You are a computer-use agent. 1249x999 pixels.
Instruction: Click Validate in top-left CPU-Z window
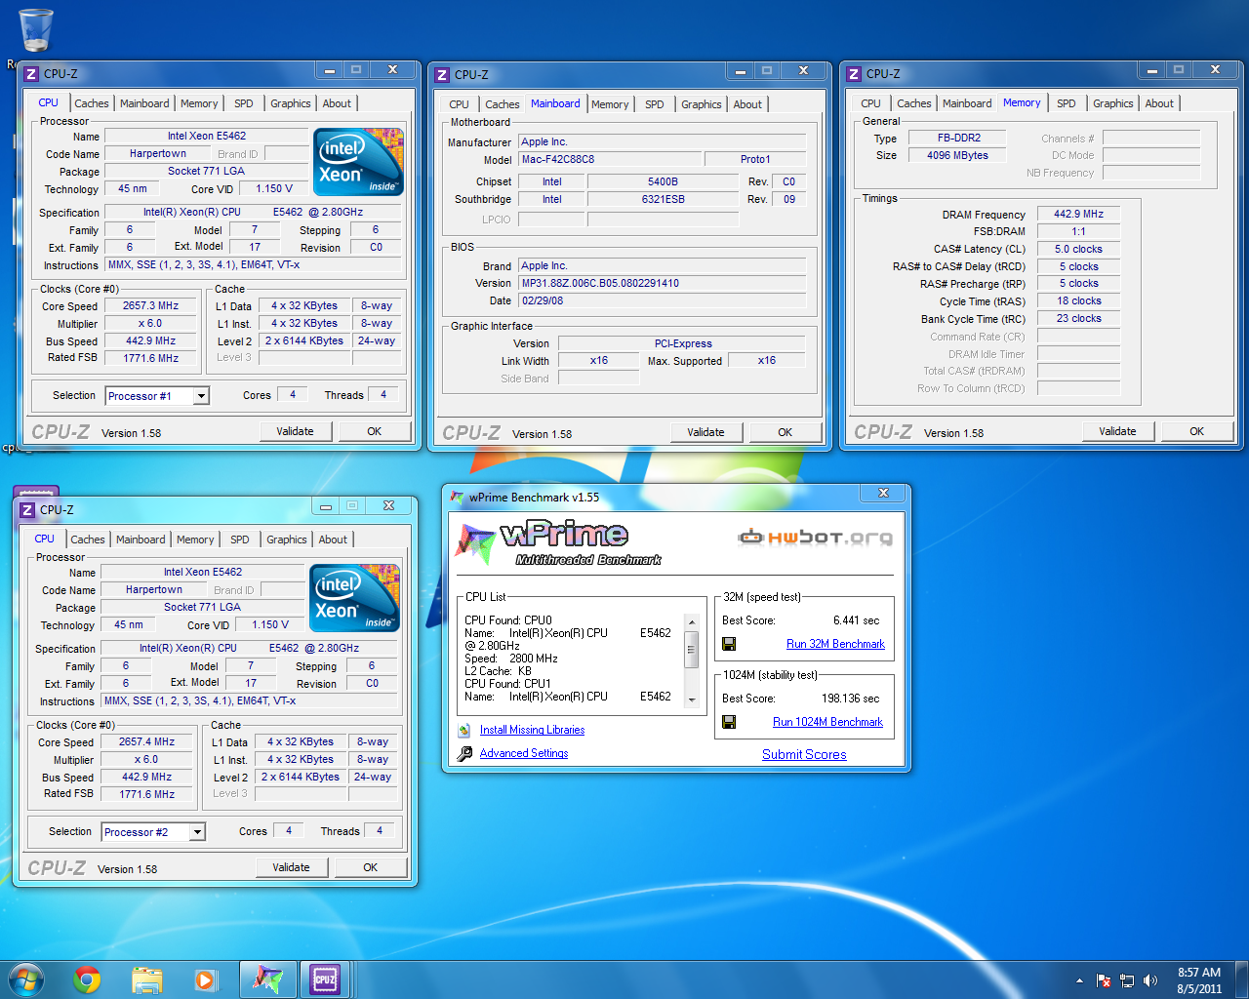click(x=295, y=431)
